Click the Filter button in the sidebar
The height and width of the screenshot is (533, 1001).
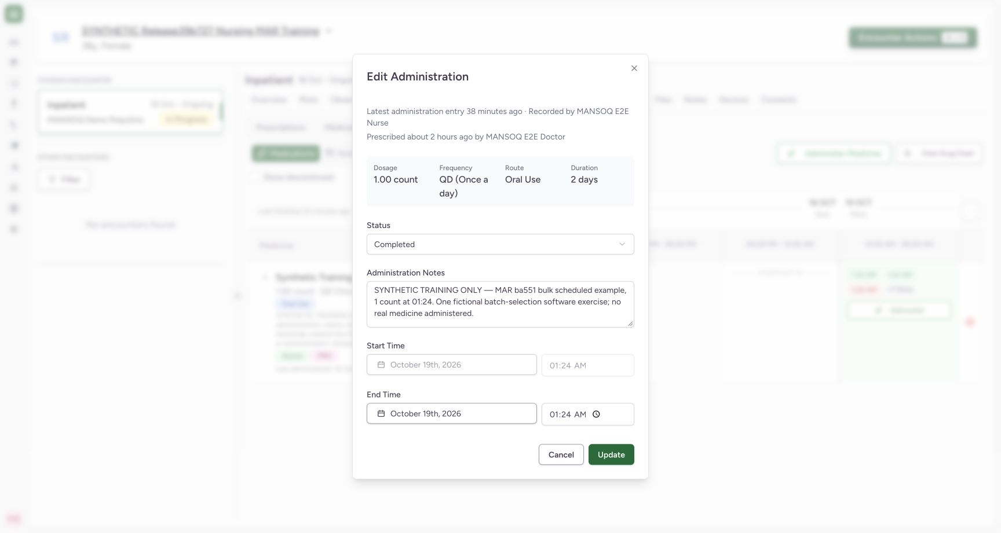point(64,179)
